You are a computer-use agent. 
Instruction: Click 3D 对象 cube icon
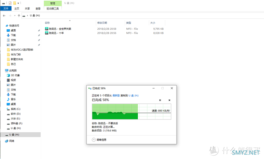tap(8, 75)
